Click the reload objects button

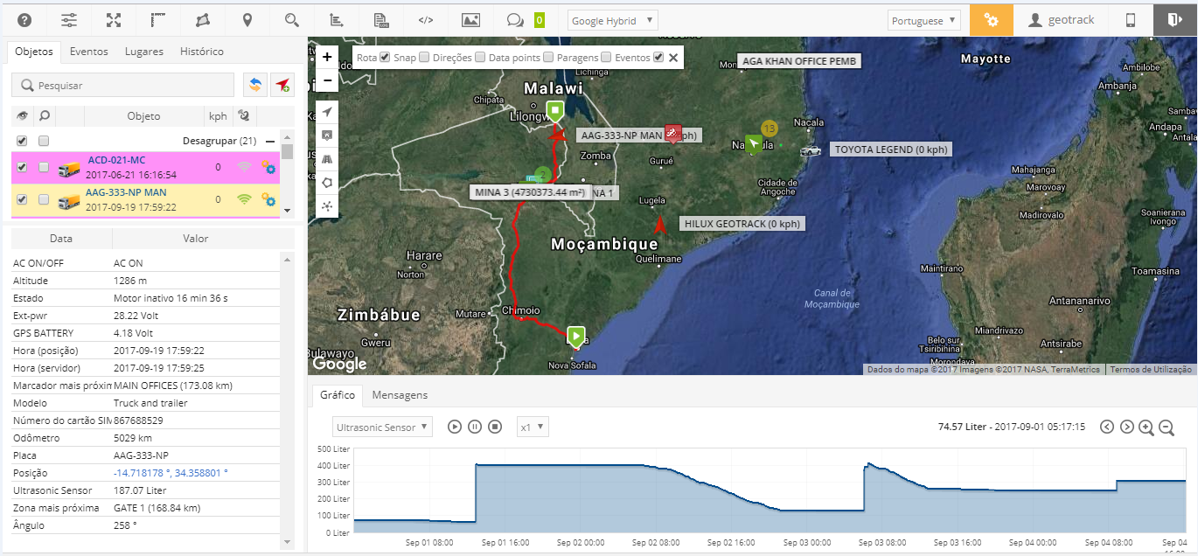pyautogui.click(x=255, y=85)
